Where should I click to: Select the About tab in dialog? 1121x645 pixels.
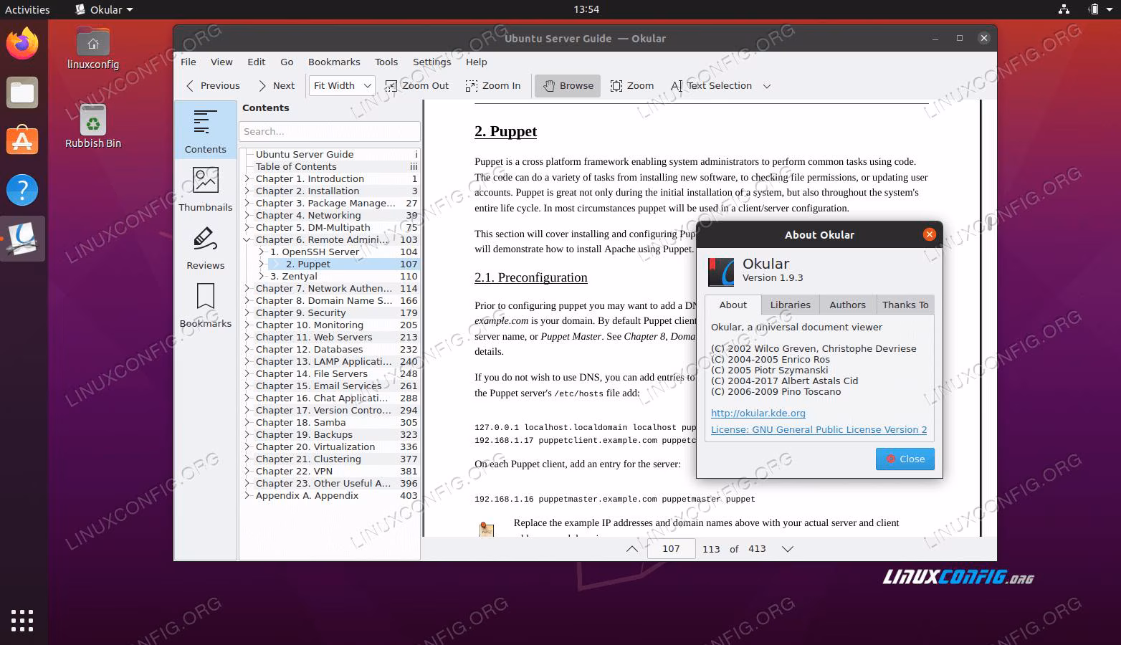tap(733, 305)
